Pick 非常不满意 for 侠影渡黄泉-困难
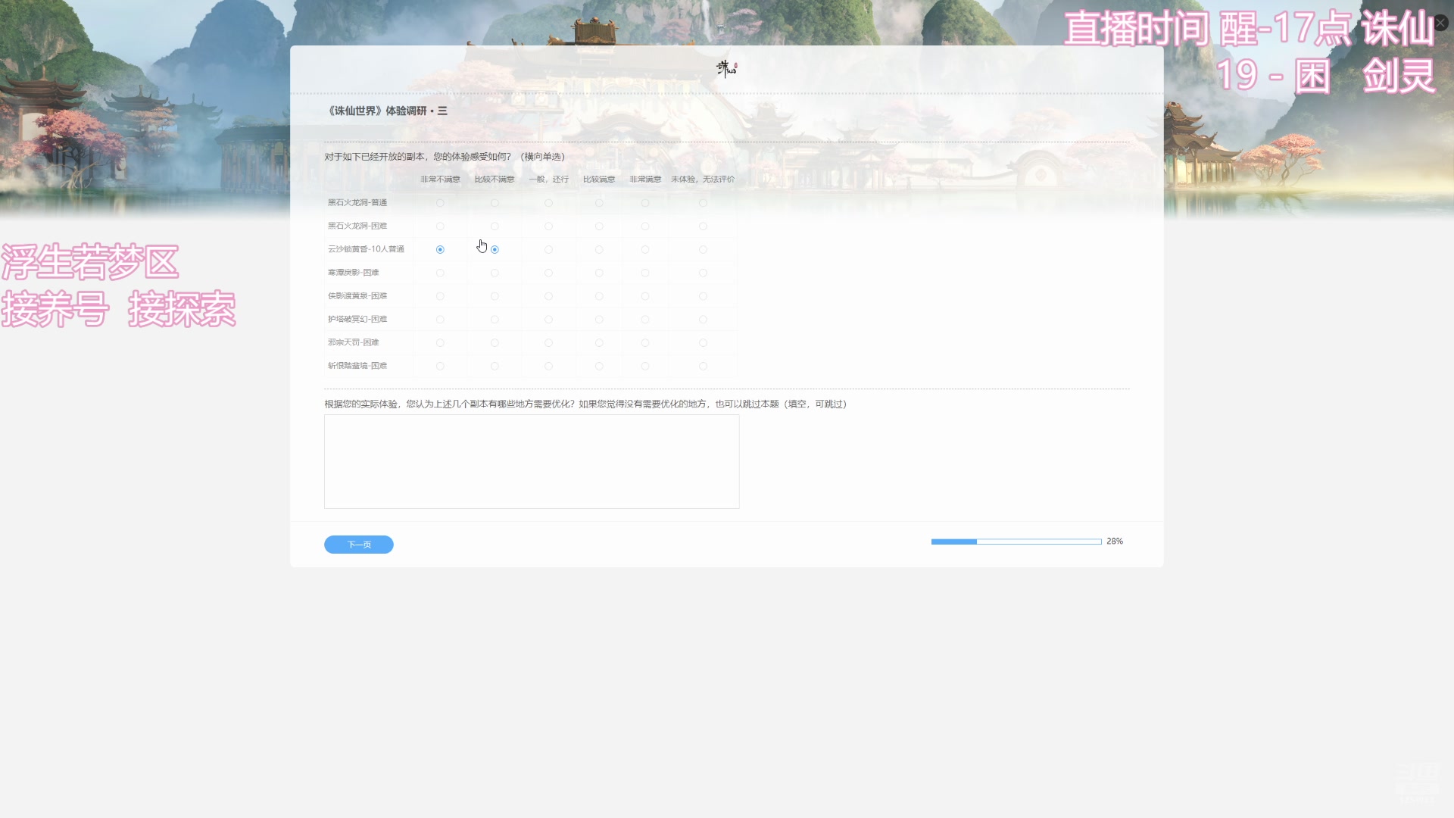 click(440, 296)
